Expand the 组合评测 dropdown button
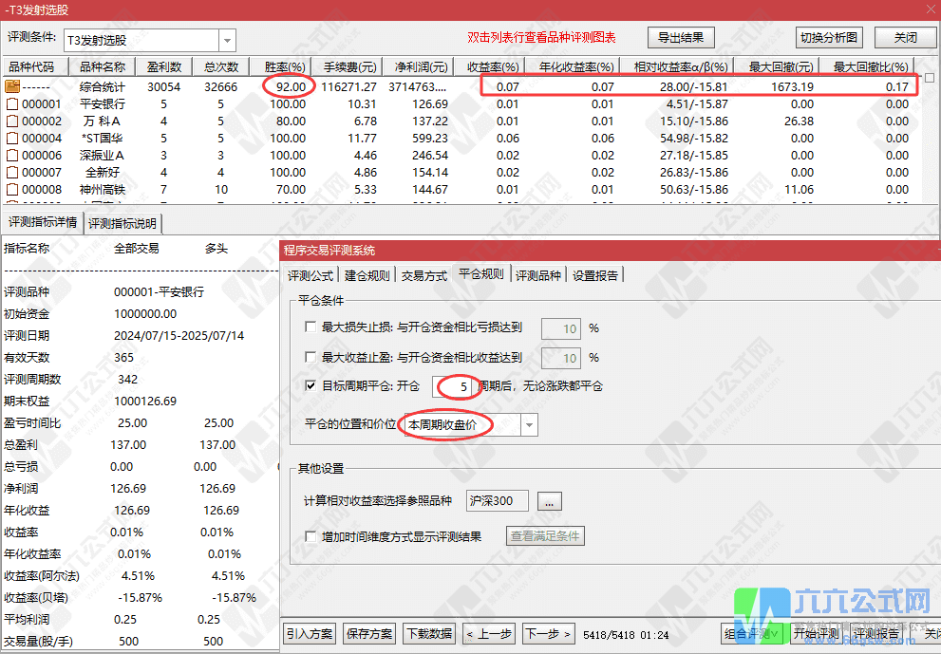 click(x=752, y=634)
